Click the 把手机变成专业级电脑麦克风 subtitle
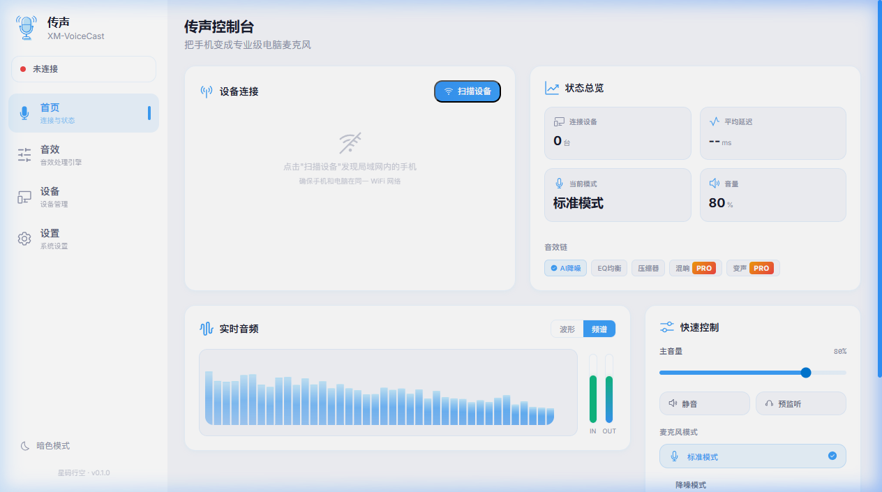Image resolution: width=882 pixels, height=492 pixels. pos(248,45)
